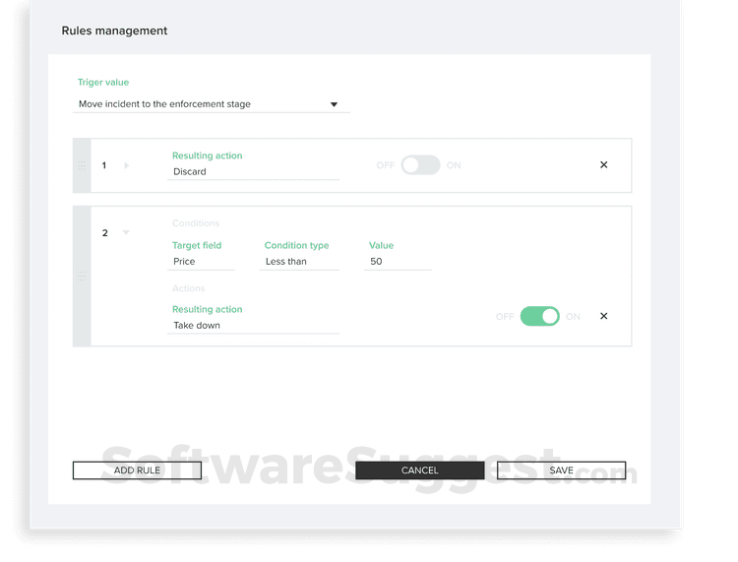738x562 pixels.
Task: Click the ON label next to rule 1 toggle
Action: 454,165
